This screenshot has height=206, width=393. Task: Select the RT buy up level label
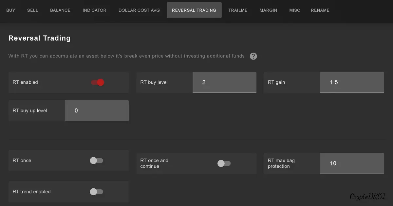tap(30, 111)
